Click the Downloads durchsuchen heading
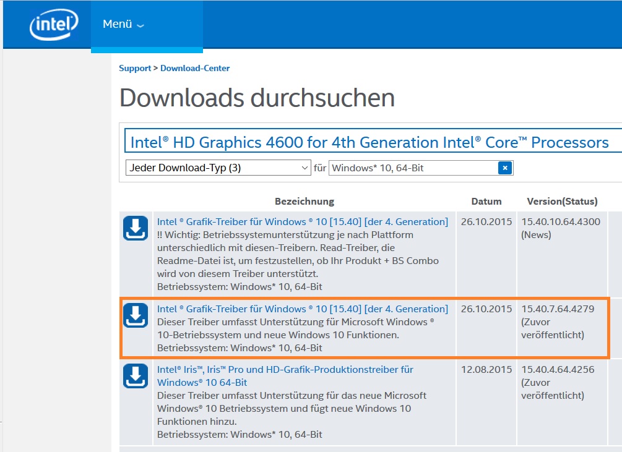Viewport: 622px width, 452px height. [x=257, y=98]
